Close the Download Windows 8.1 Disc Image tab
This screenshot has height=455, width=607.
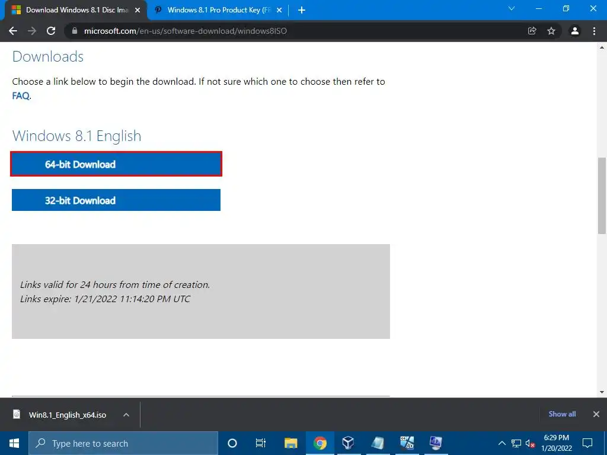coord(138,10)
